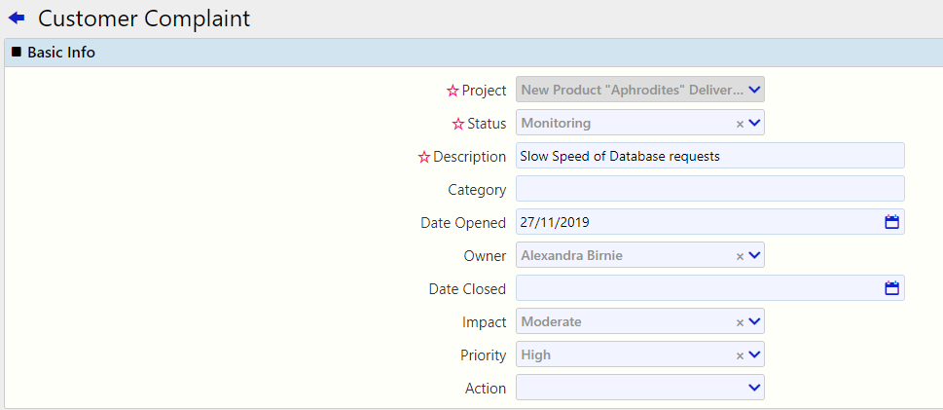943x410 pixels.
Task: Click the empty Category field
Action: coord(709,189)
